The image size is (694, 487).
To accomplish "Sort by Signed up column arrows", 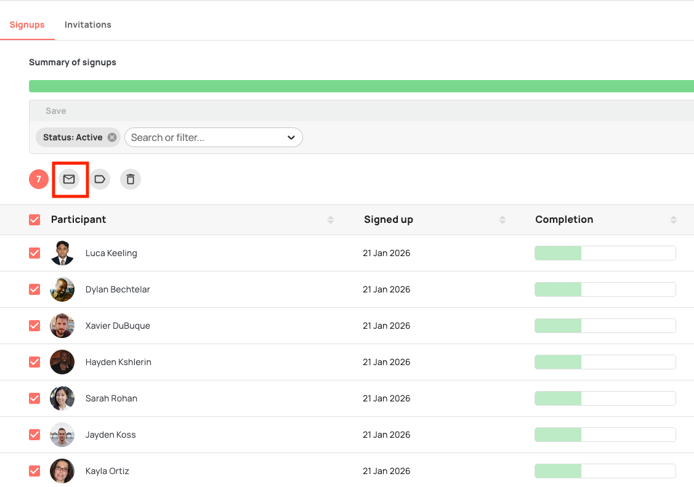I will [502, 220].
